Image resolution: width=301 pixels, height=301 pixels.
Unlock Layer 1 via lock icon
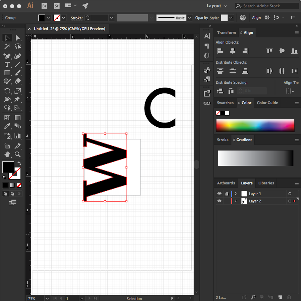[x=227, y=194]
